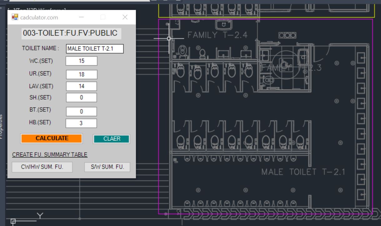Select the WC.(SET) value field
This screenshot has height=226, width=381.
[82, 61]
